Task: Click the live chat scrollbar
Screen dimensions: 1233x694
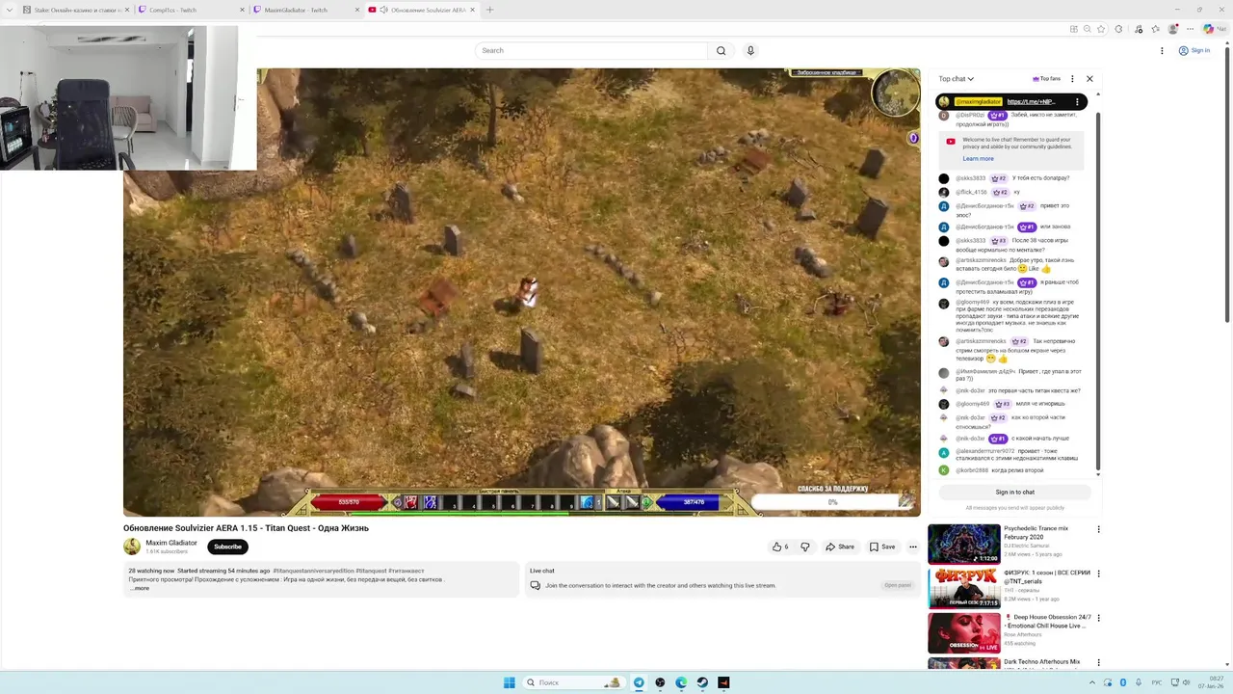Action: [x=1098, y=289]
